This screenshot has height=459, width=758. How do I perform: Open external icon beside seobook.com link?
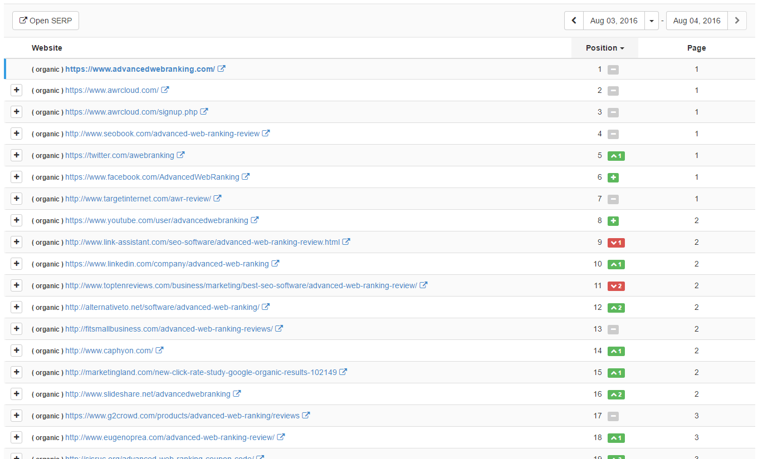(266, 133)
